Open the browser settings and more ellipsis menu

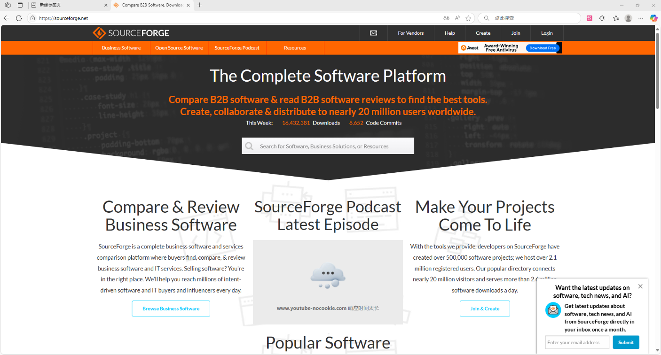tap(641, 18)
